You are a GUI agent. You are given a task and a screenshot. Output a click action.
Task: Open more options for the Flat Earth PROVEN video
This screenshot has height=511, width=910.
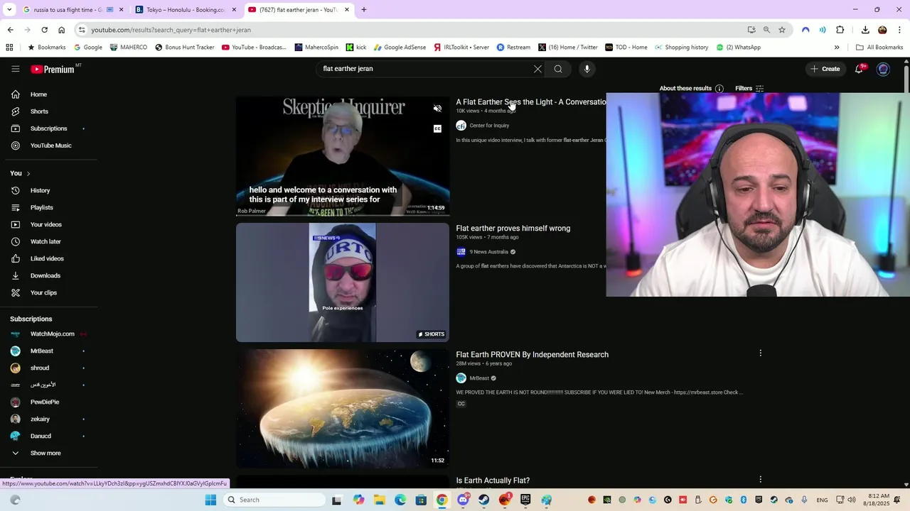(x=760, y=353)
